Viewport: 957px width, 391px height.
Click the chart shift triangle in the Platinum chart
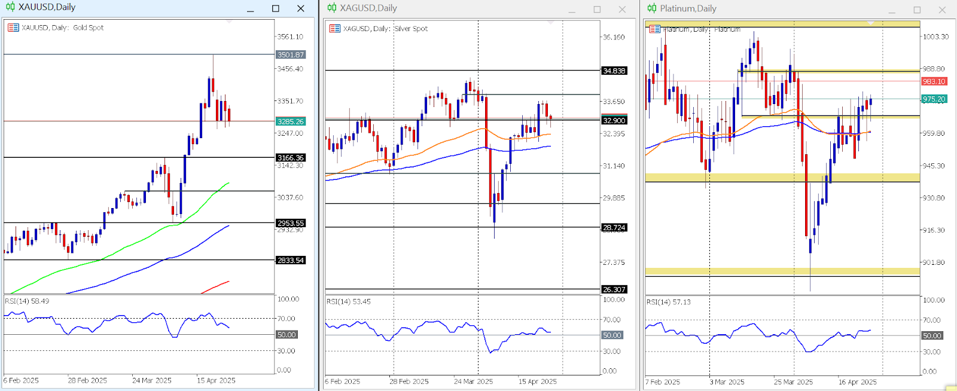pyautogui.click(x=871, y=23)
